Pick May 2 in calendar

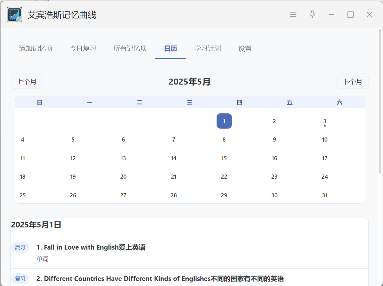(x=274, y=121)
